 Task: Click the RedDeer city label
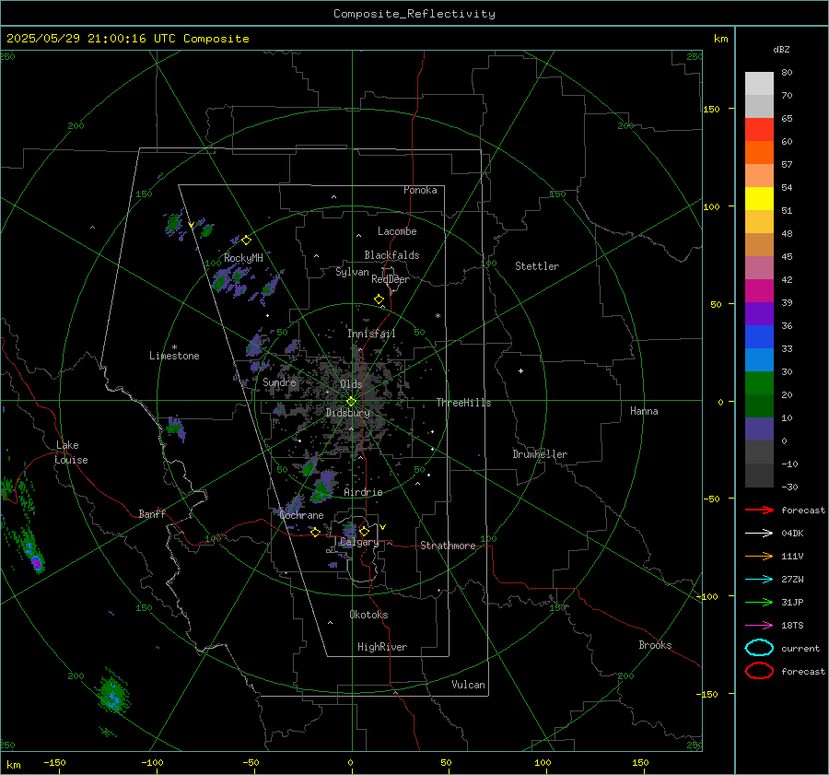[x=391, y=279]
